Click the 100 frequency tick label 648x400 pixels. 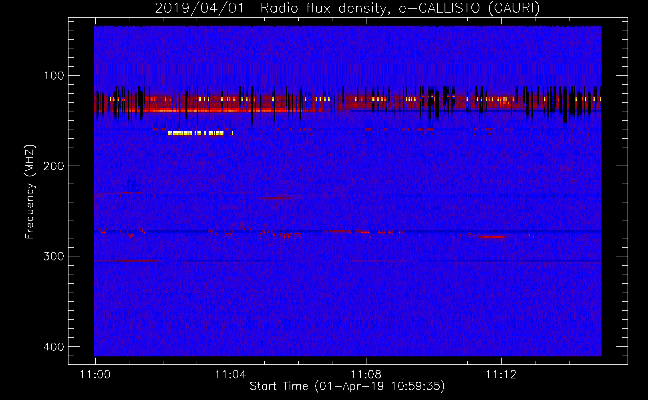[x=54, y=76]
